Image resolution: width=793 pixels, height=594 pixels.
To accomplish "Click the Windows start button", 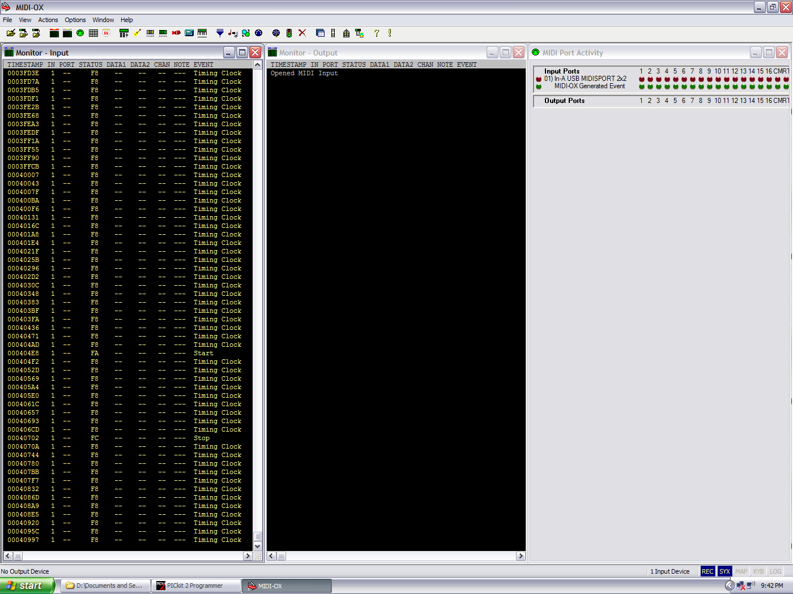I will point(27,586).
